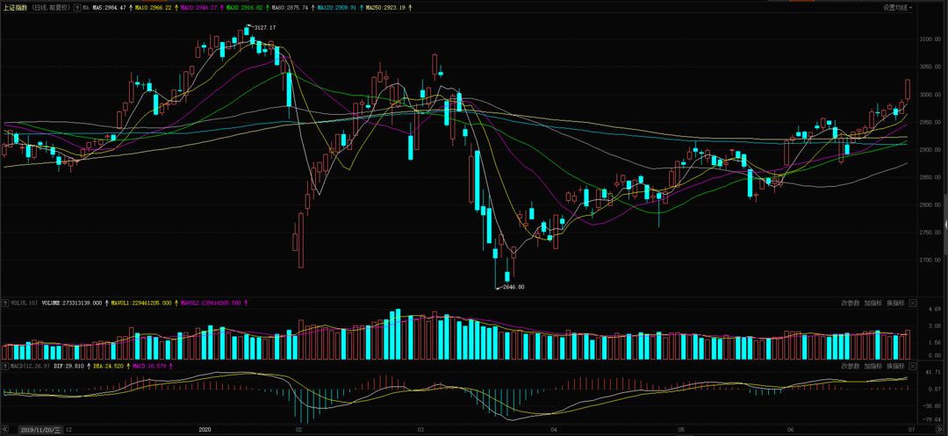Click the 05 month marker on timeline

680,429
